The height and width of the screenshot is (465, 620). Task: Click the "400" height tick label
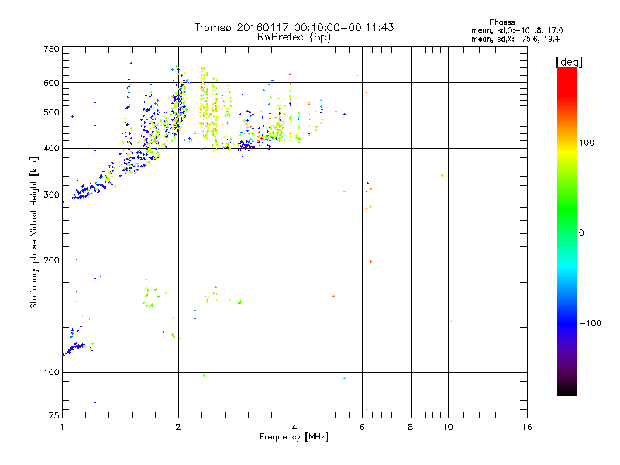tap(51, 148)
